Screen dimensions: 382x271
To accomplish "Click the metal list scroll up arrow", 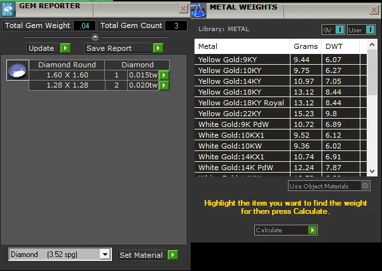I will pos(372,44).
